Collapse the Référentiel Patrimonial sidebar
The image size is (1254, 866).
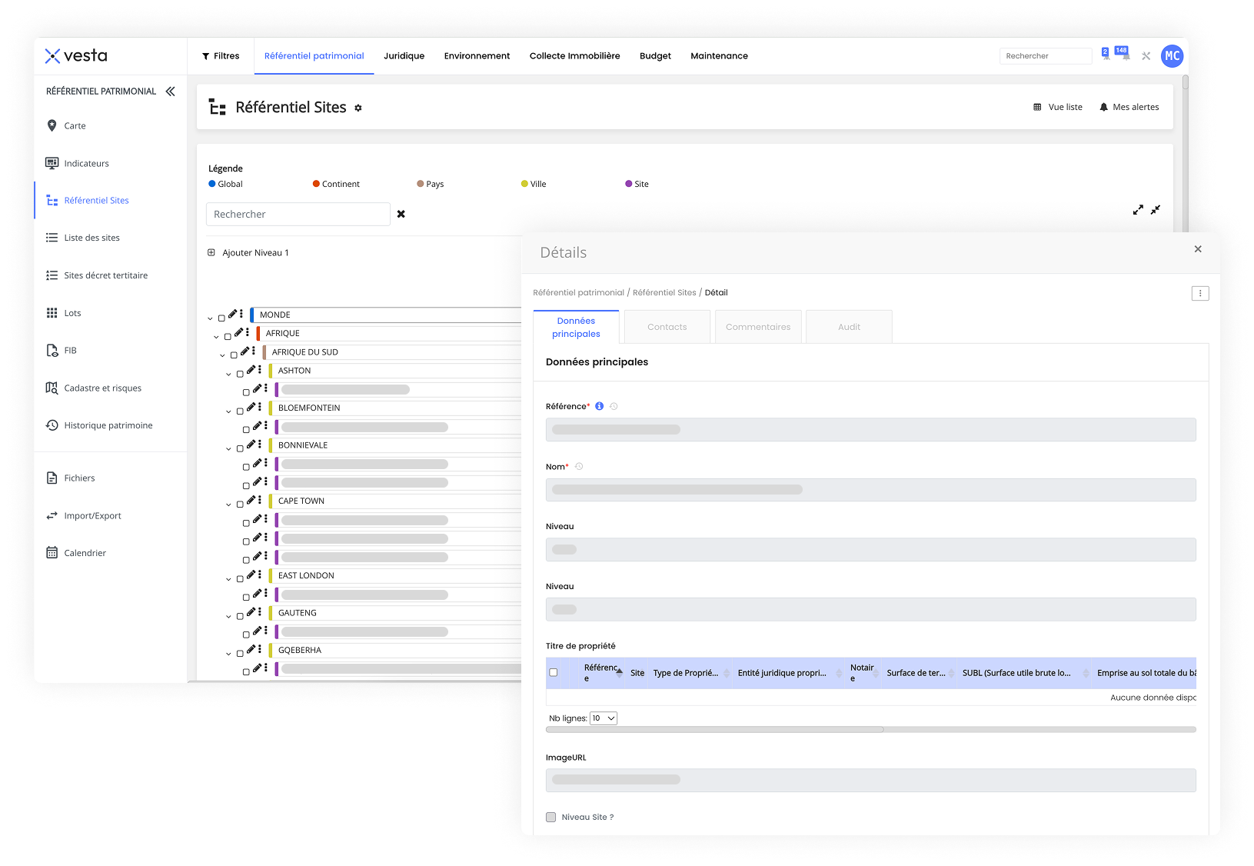click(x=170, y=92)
